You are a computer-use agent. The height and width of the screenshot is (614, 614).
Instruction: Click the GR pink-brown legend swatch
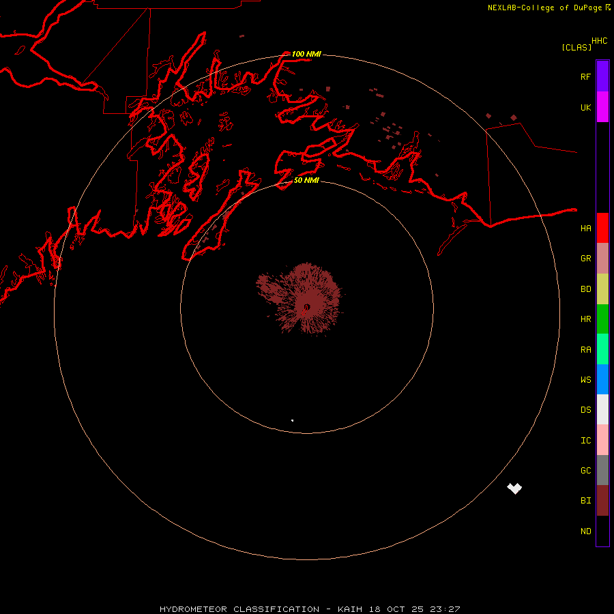point(602,259)
